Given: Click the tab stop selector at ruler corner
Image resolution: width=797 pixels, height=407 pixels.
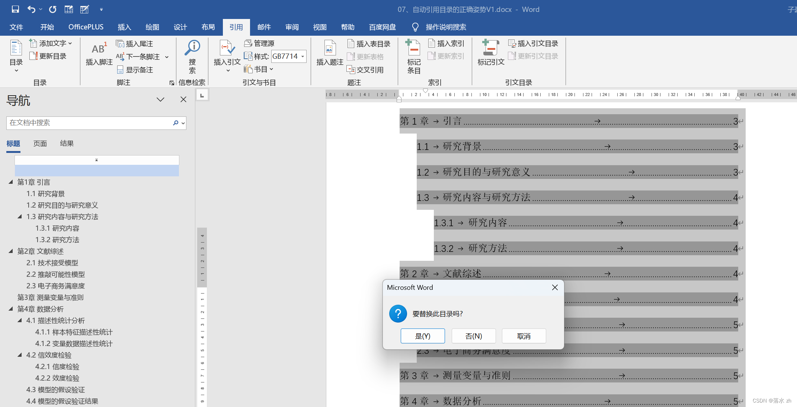Looking at the screenshot, I should point(202,95).
